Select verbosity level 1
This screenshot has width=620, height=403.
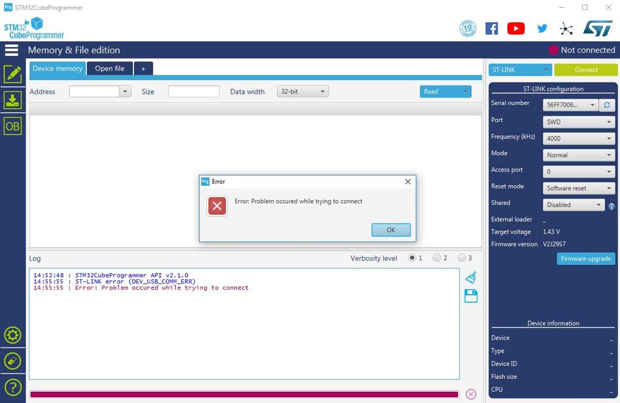(412, 258)
